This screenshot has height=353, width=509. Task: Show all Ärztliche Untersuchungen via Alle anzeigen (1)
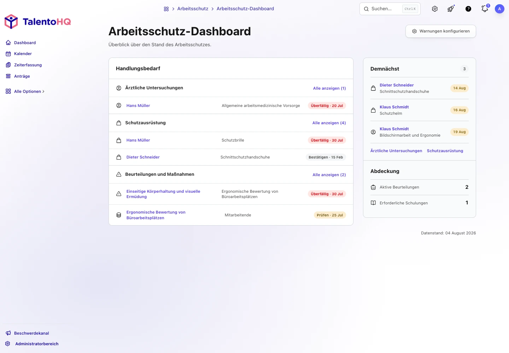329,88
